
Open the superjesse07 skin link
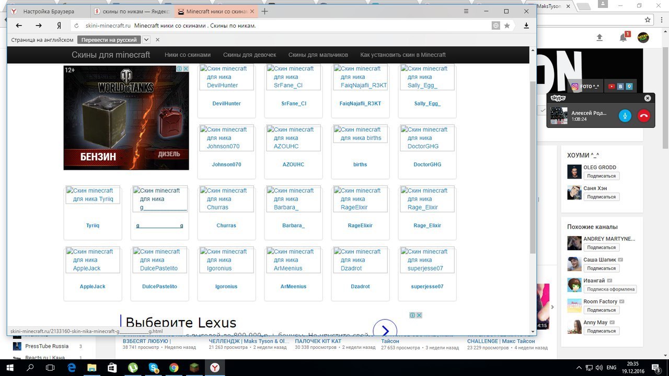click(x=427, y=287)
